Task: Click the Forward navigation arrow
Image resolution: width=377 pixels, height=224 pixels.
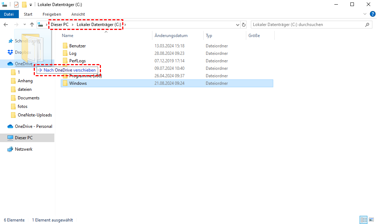Action: (x=16, y=25)
